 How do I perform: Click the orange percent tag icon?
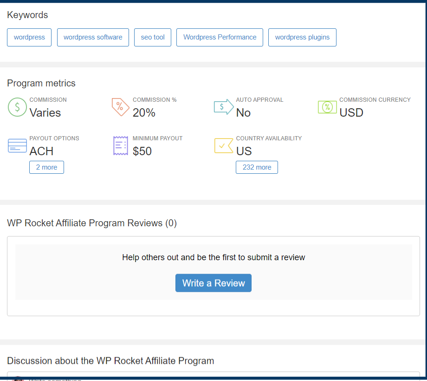(120, 107)
